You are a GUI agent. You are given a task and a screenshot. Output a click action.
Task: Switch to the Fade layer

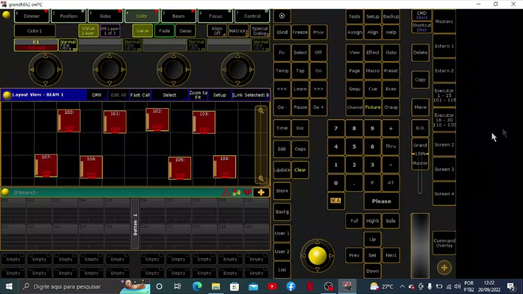(x=164, y=31)
